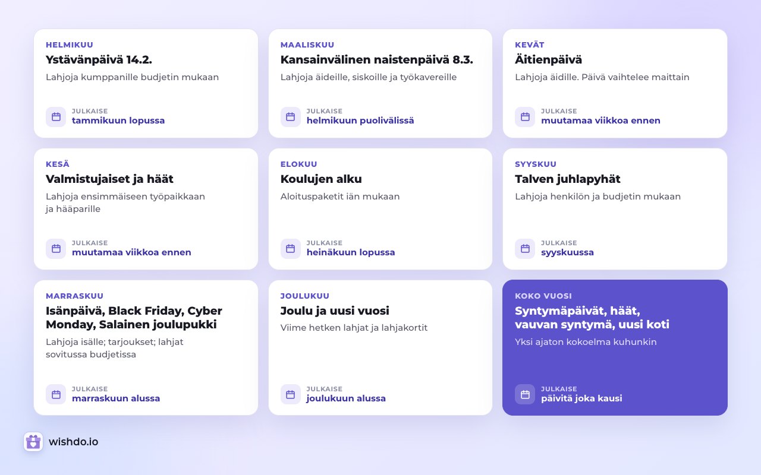761x475 pixels.
Task: Click the ELOKUU month label
Action: click(x=299, y=164)
